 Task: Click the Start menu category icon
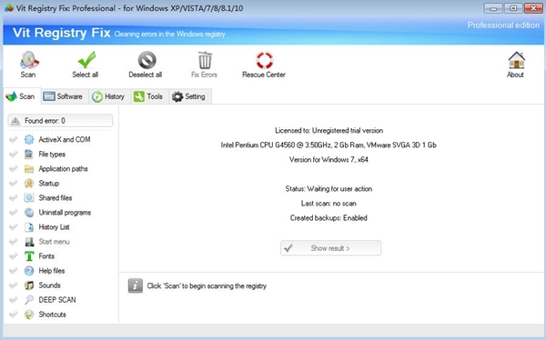29,242
